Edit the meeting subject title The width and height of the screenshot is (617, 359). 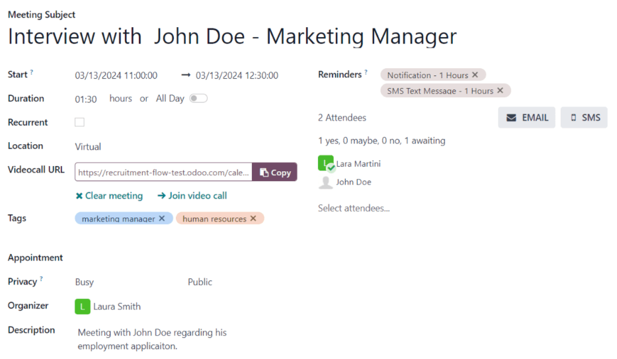tap(231, 36)
